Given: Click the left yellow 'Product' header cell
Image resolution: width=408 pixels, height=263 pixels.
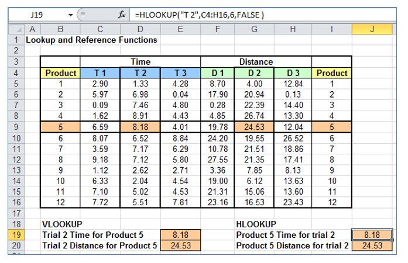Looking at the screenshot, I should point(60,73).
